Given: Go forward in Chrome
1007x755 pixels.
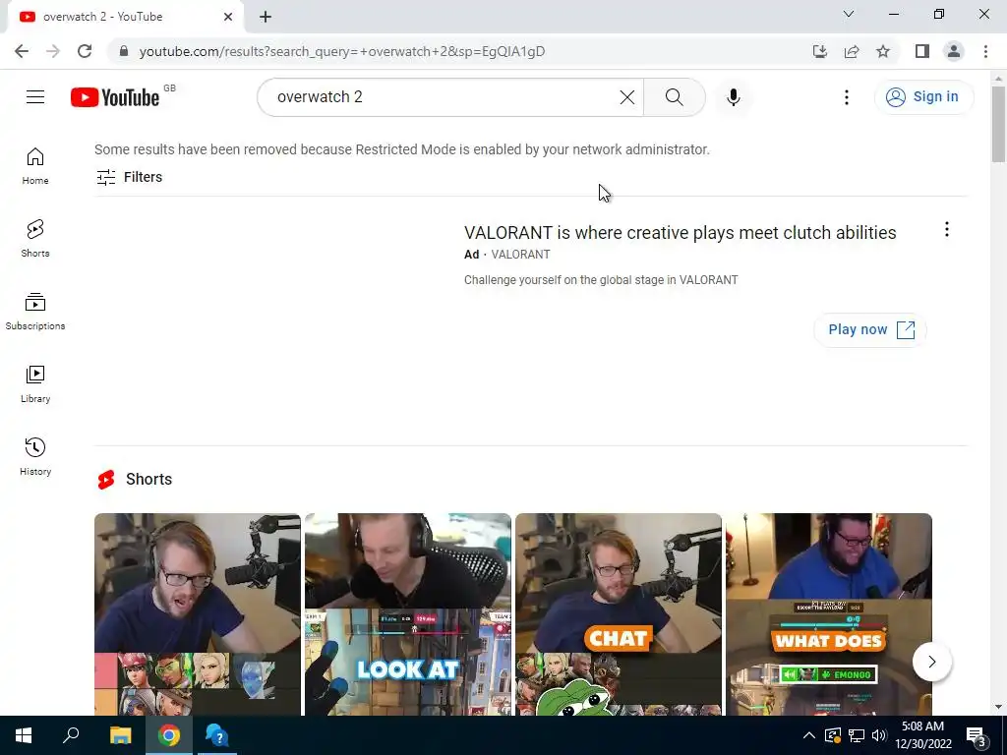Looking at the screenshot, I should 53,51.
